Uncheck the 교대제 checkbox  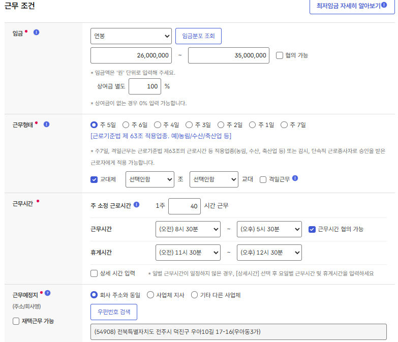click(94, 179)
